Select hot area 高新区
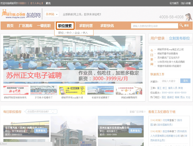This screenshot has height=146, width=193. [170, 97]
